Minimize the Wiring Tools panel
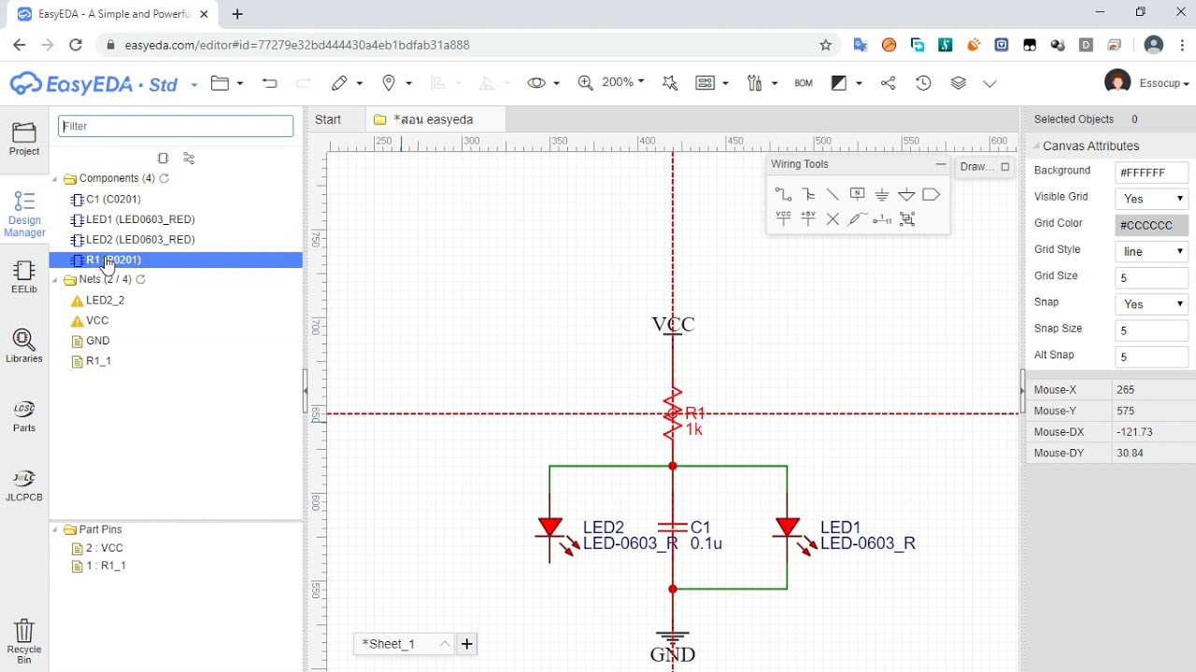Image resolution: width=1196 pixels, height=672 pixels. coord(941,164)
